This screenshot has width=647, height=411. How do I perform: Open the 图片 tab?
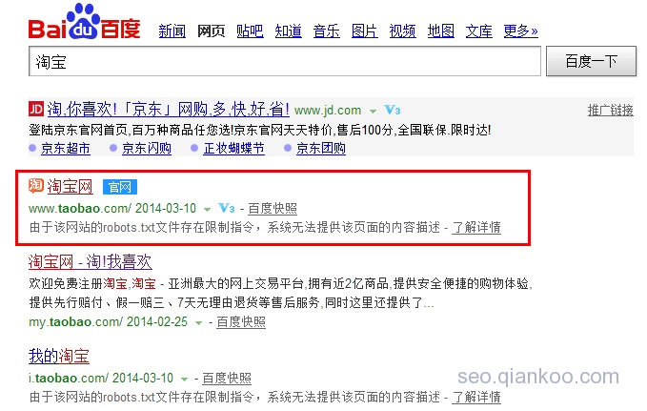coord(365,31)
